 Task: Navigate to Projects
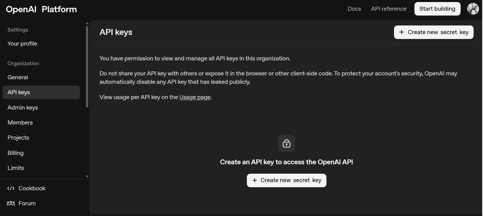[18, 138]
